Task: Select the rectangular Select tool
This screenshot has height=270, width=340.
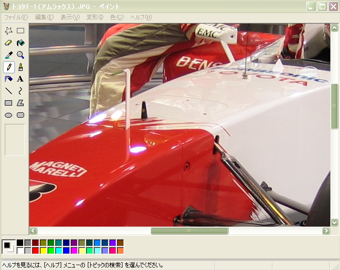Action: 20,30
